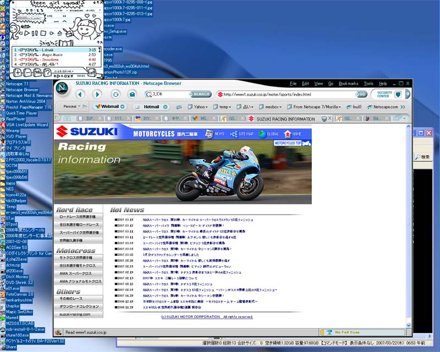Click the page scrollbar down arrow

(x=409, y=325)
